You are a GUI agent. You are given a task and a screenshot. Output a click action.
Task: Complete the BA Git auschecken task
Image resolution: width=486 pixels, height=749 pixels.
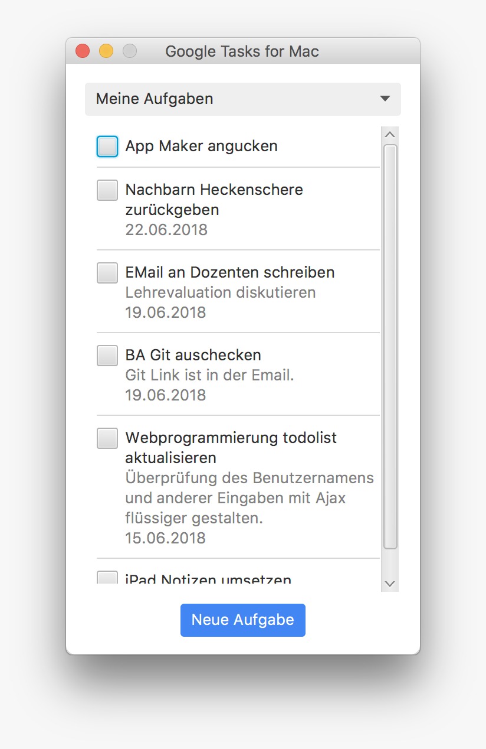(x=107, y=356)
